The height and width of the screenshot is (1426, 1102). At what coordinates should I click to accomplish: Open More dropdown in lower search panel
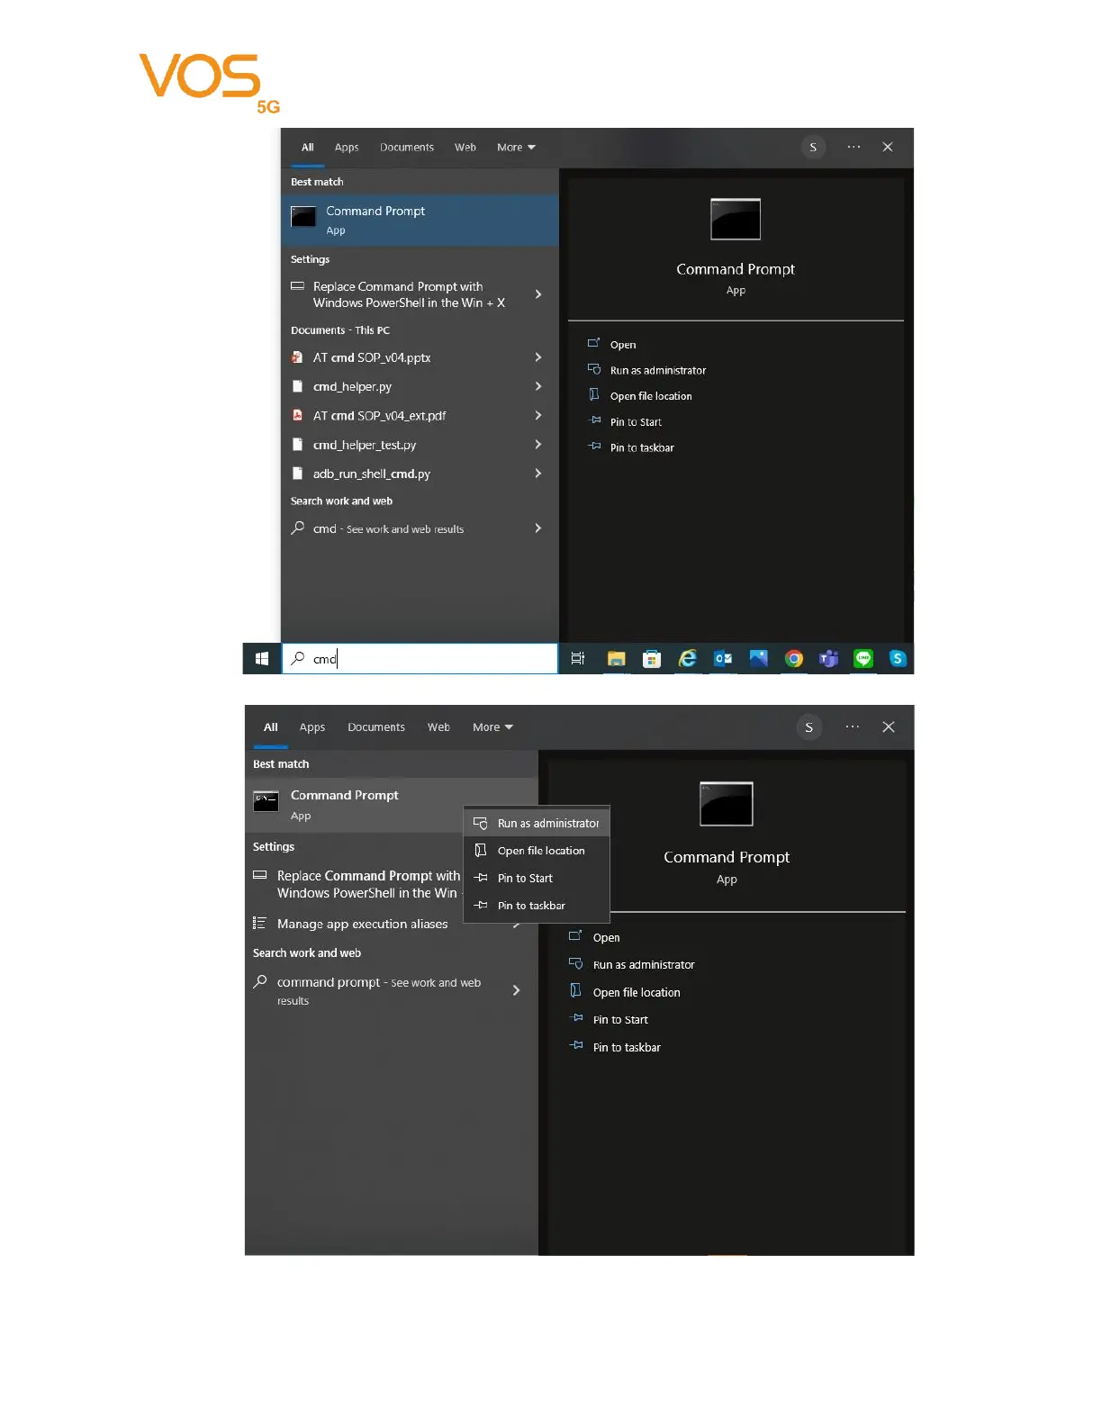[492, 727]
